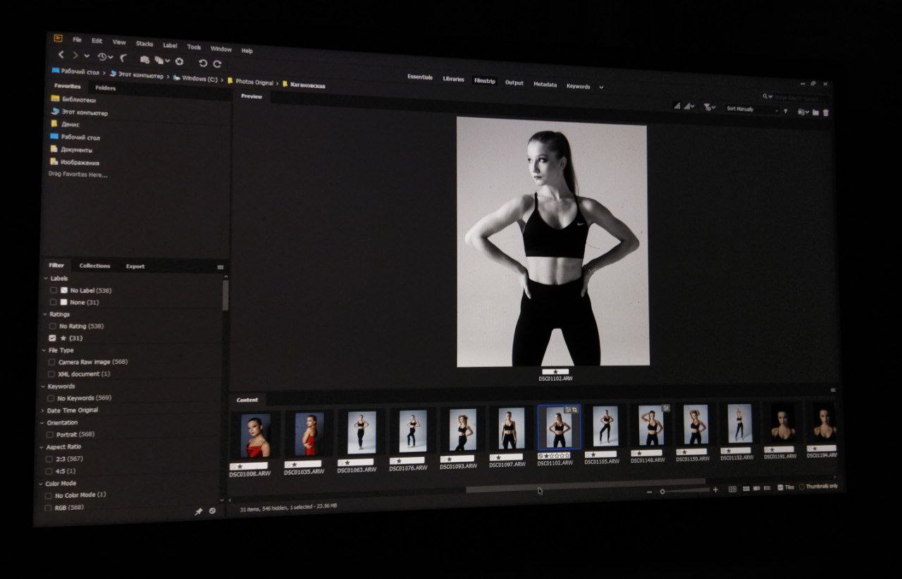Open the Libraries workspace

pos(453,79)
